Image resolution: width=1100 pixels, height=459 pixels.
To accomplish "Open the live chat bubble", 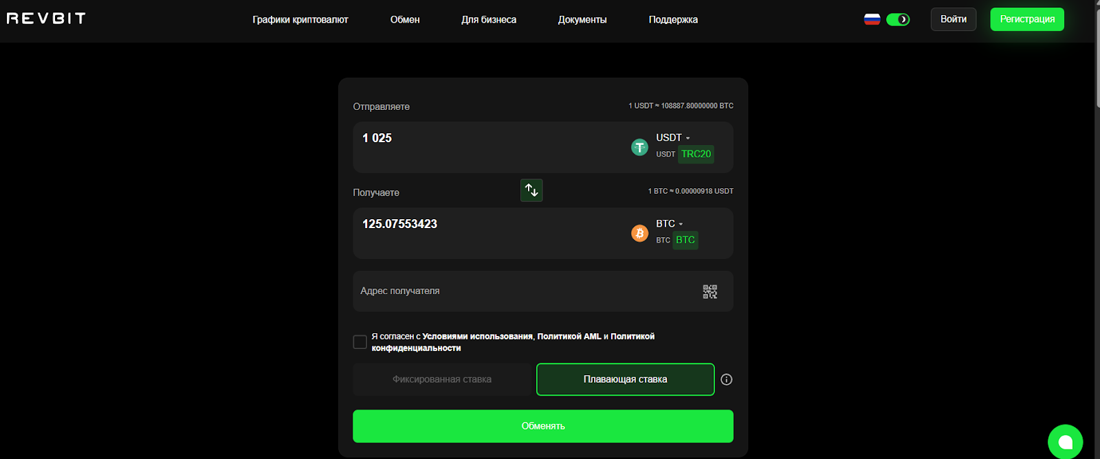I will point(1065,442).
